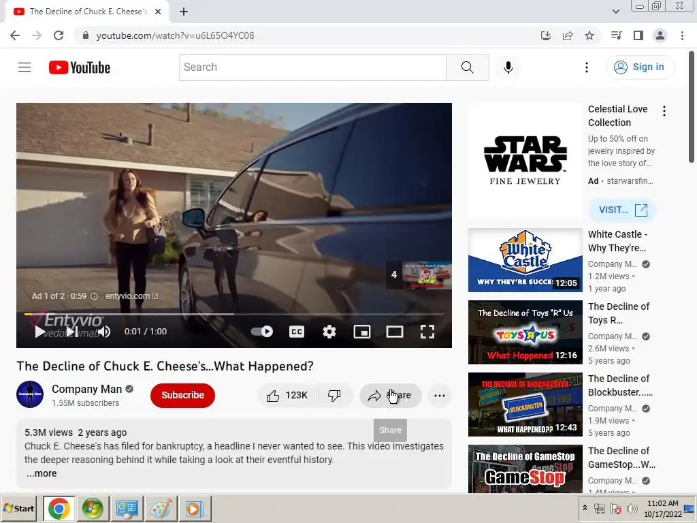Open the YouTube hamburger guide menu

point(25,67)
